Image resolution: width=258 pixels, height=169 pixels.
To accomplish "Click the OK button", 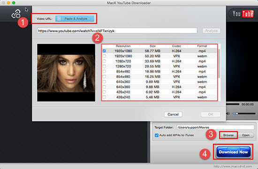I will tap(211, 114).
